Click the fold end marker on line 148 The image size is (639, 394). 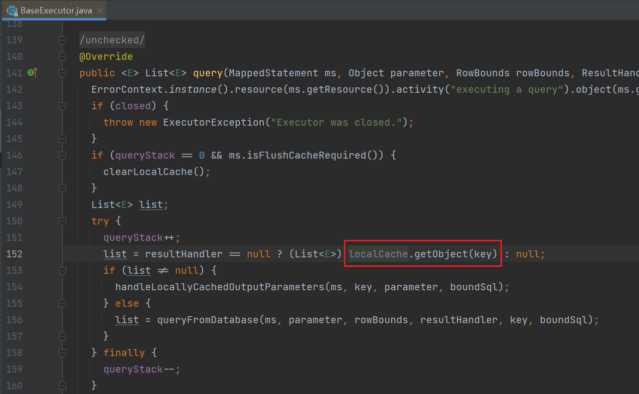click(62, 189)
